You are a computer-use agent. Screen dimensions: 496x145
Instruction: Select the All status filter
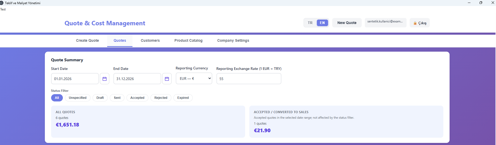click(57, 98)
